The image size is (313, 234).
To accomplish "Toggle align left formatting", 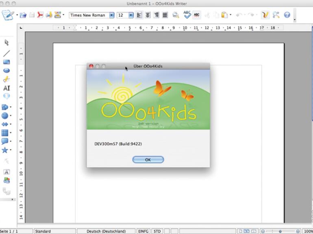I will point(139,15).
